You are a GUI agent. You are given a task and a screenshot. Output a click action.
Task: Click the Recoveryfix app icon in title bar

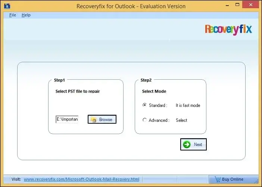(7, 6)
